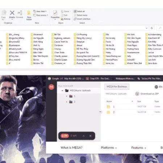Image resolution: width=163 pixels, height=163 pixels.
Task: Click the Edit button in ribbon
Action: 64,15
